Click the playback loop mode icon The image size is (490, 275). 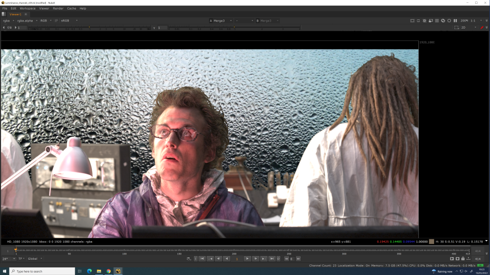click(x=189, y=259)
